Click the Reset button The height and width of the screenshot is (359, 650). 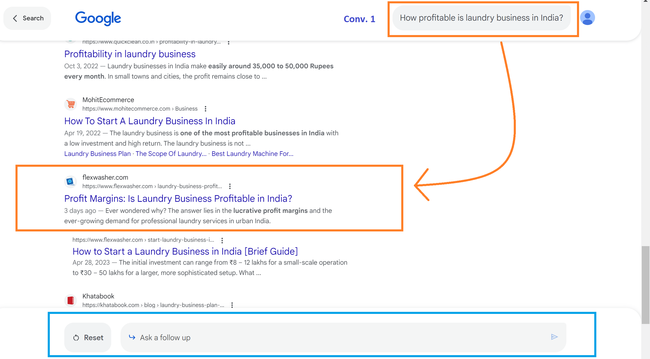click(x=88, y=337)
